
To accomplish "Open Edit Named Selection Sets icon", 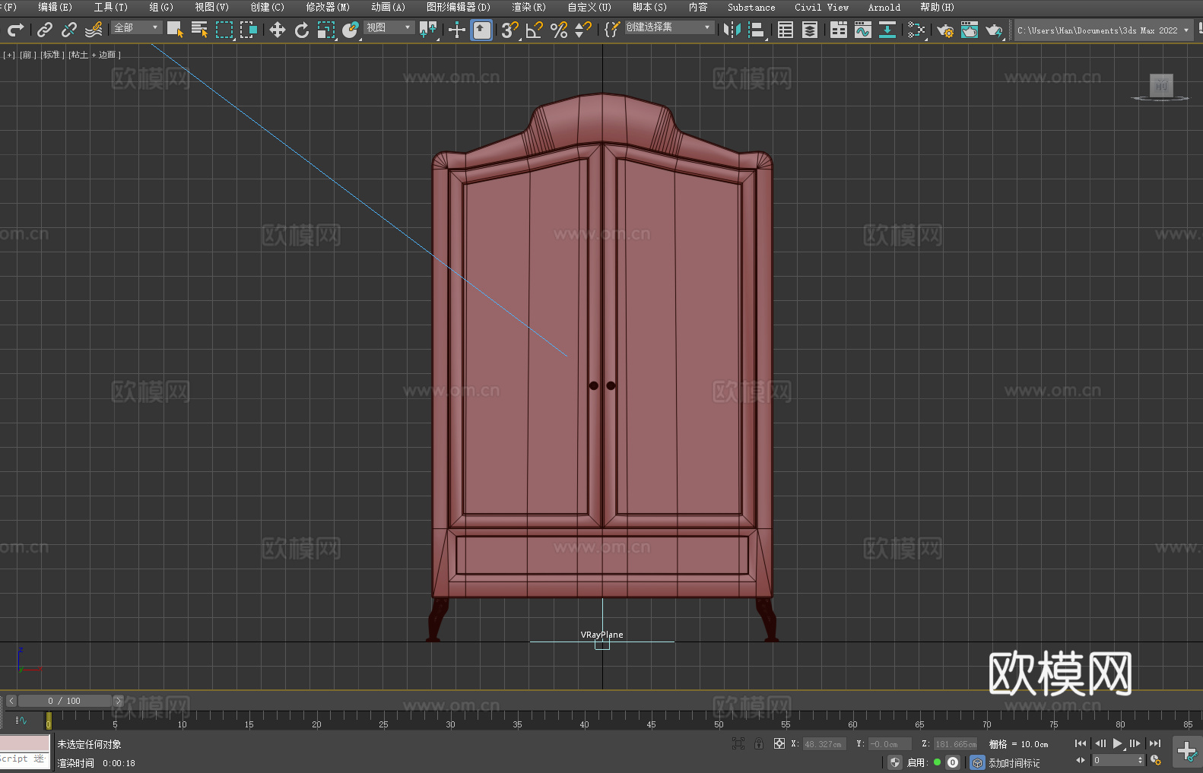I will tap(611, 30).
